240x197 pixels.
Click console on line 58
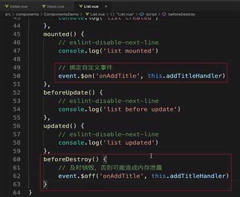(x=71, y=143)
